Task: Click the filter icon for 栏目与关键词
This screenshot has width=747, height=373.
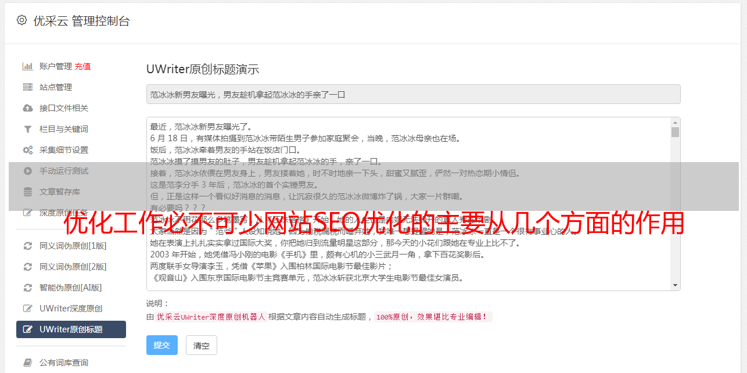Action: [27, 129]
